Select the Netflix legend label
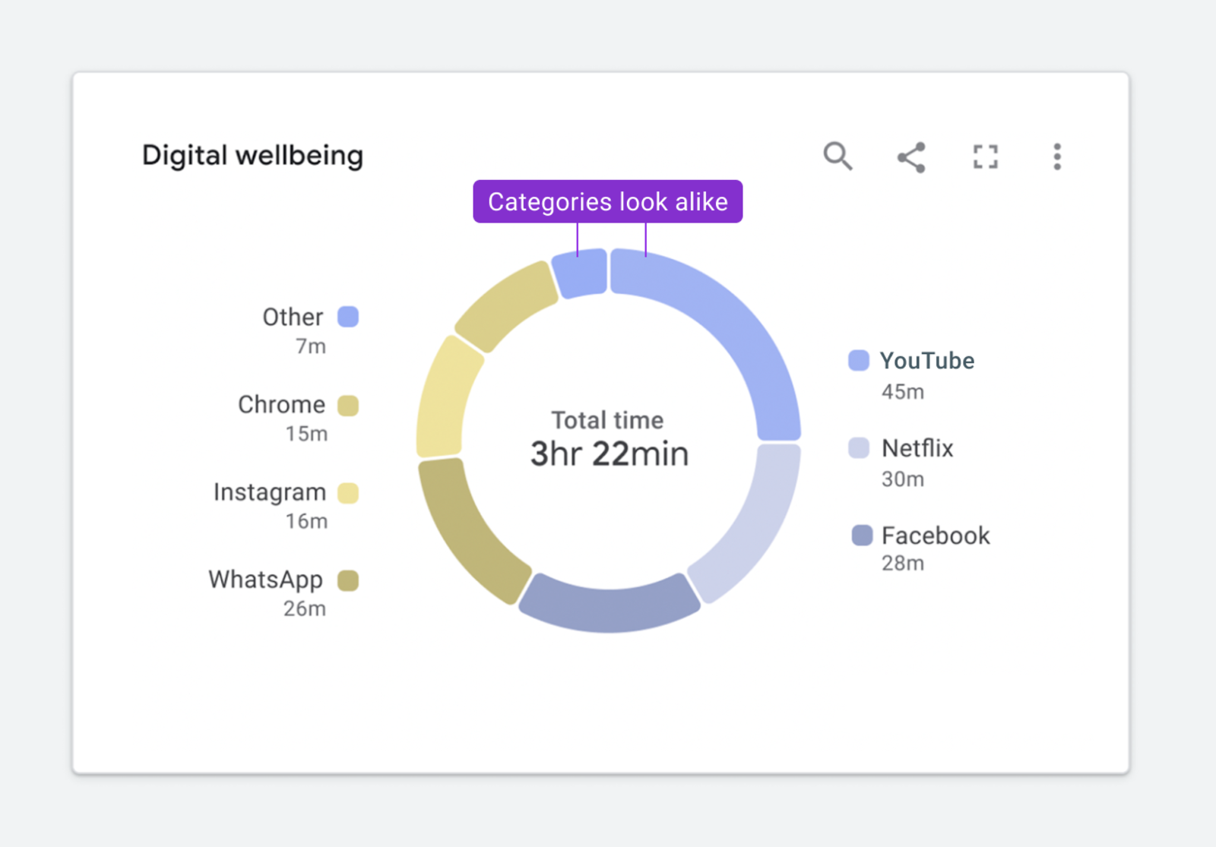Image resolution: width=1216 pixels, height=847 pixels. [x=917, y=448]
